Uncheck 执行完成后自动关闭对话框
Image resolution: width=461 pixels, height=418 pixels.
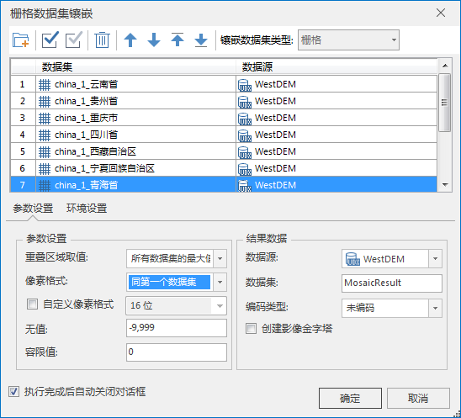[x=13, y=391]
